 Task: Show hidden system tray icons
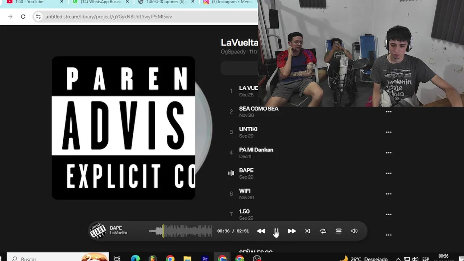(x=398, y=259)
